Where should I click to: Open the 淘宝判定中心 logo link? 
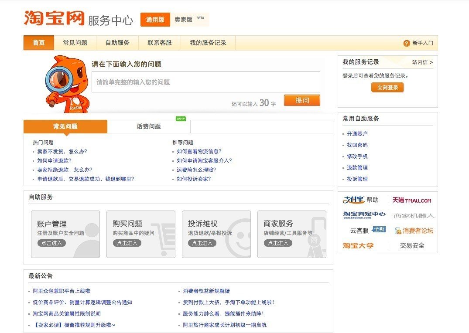(364, 215)
